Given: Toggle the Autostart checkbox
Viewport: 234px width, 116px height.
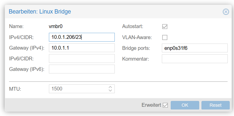Looking at the screenshot, I should [165, 26].
